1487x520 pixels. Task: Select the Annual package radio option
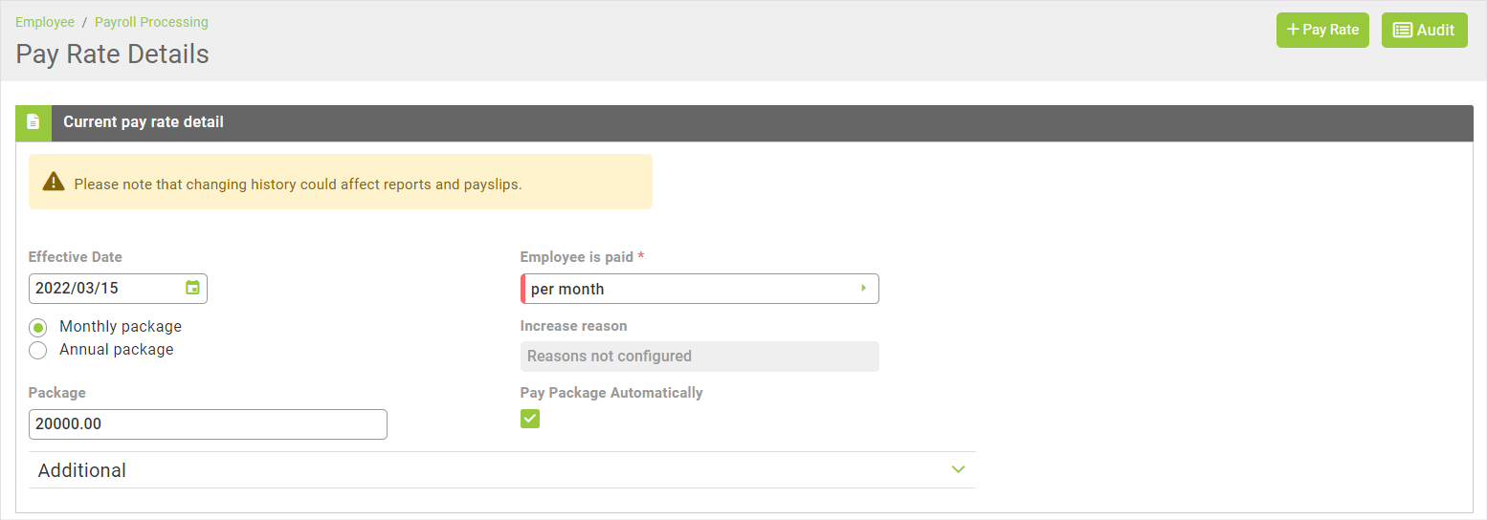pos(38,350)
